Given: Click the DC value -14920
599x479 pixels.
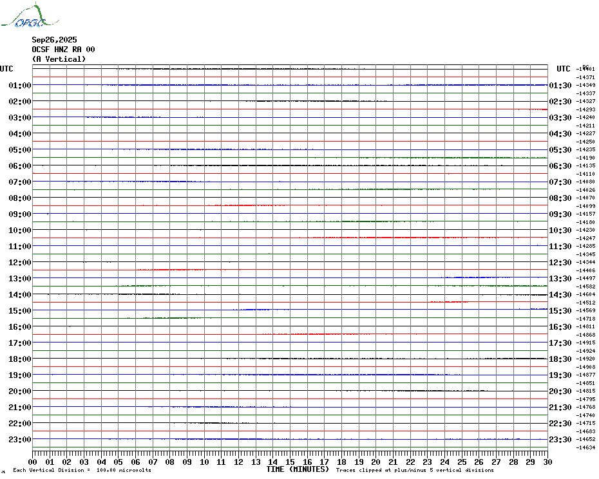Looking at the screenshot, I should tap(585, 359).
